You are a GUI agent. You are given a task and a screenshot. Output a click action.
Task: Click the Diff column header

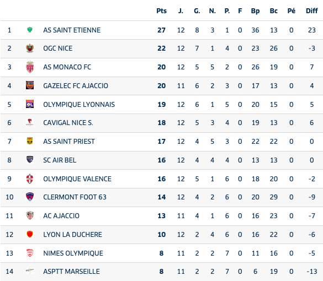click(311, 11)
